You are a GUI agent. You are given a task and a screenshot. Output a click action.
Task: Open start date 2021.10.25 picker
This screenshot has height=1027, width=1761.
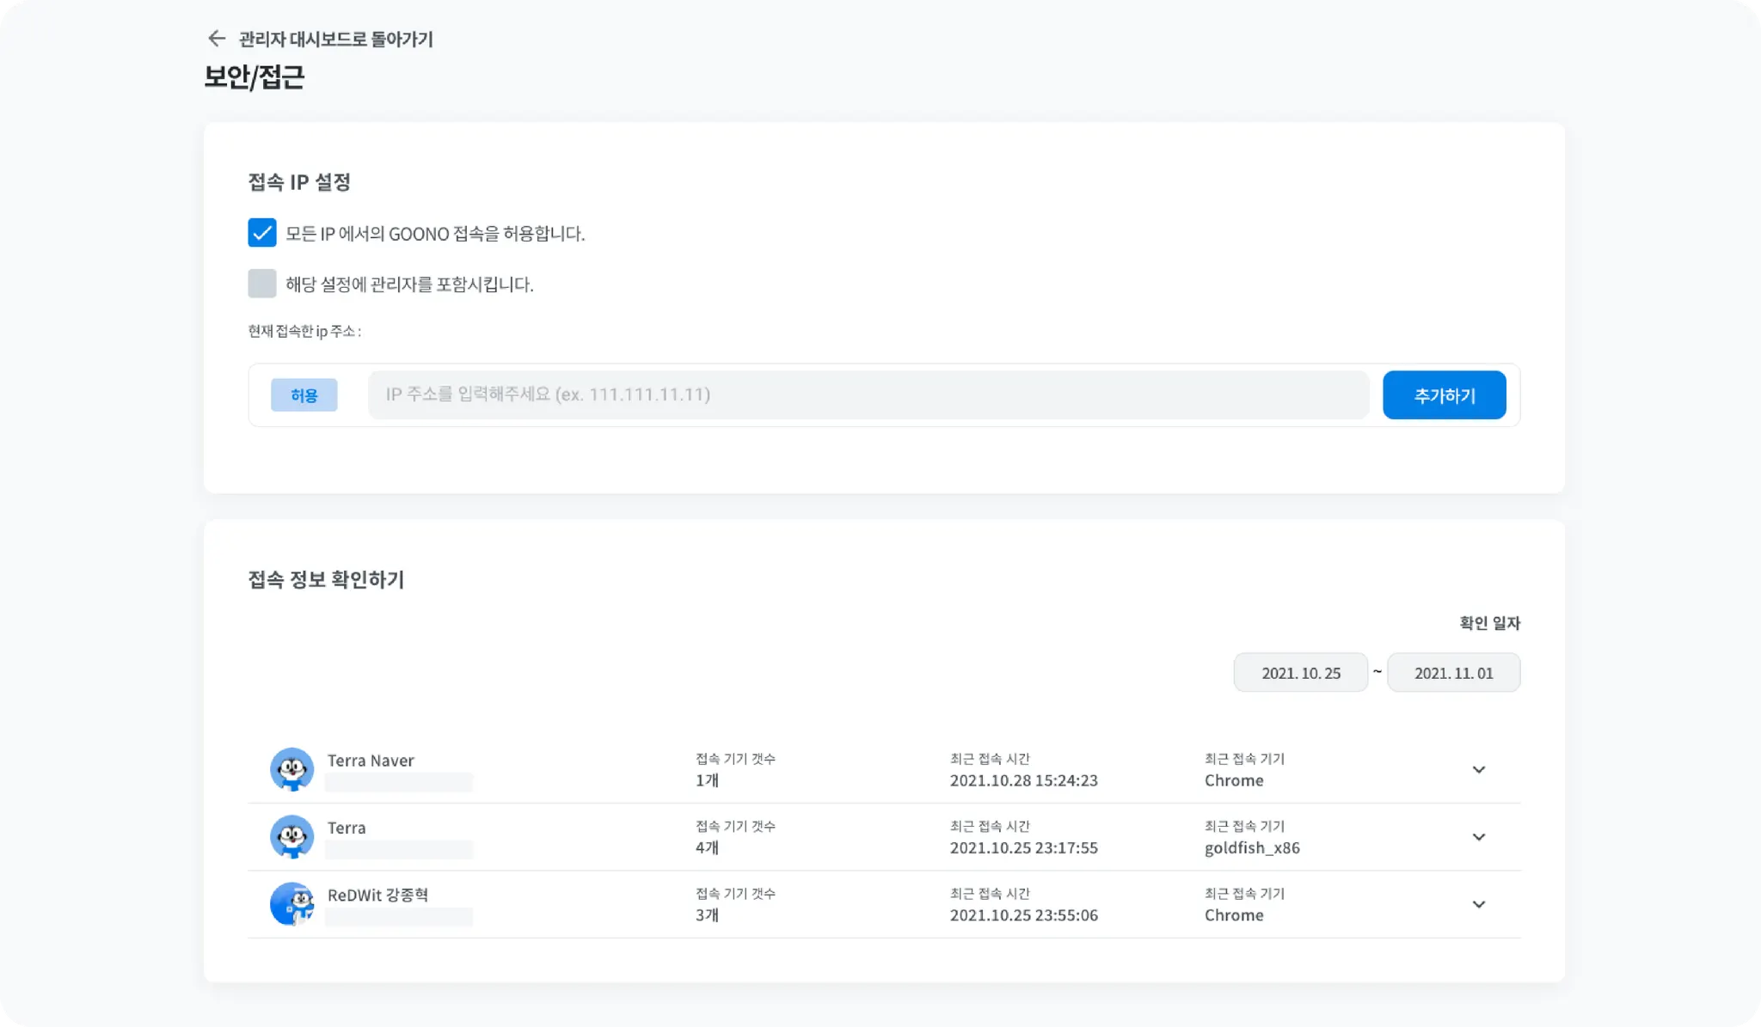(1300, 673)
